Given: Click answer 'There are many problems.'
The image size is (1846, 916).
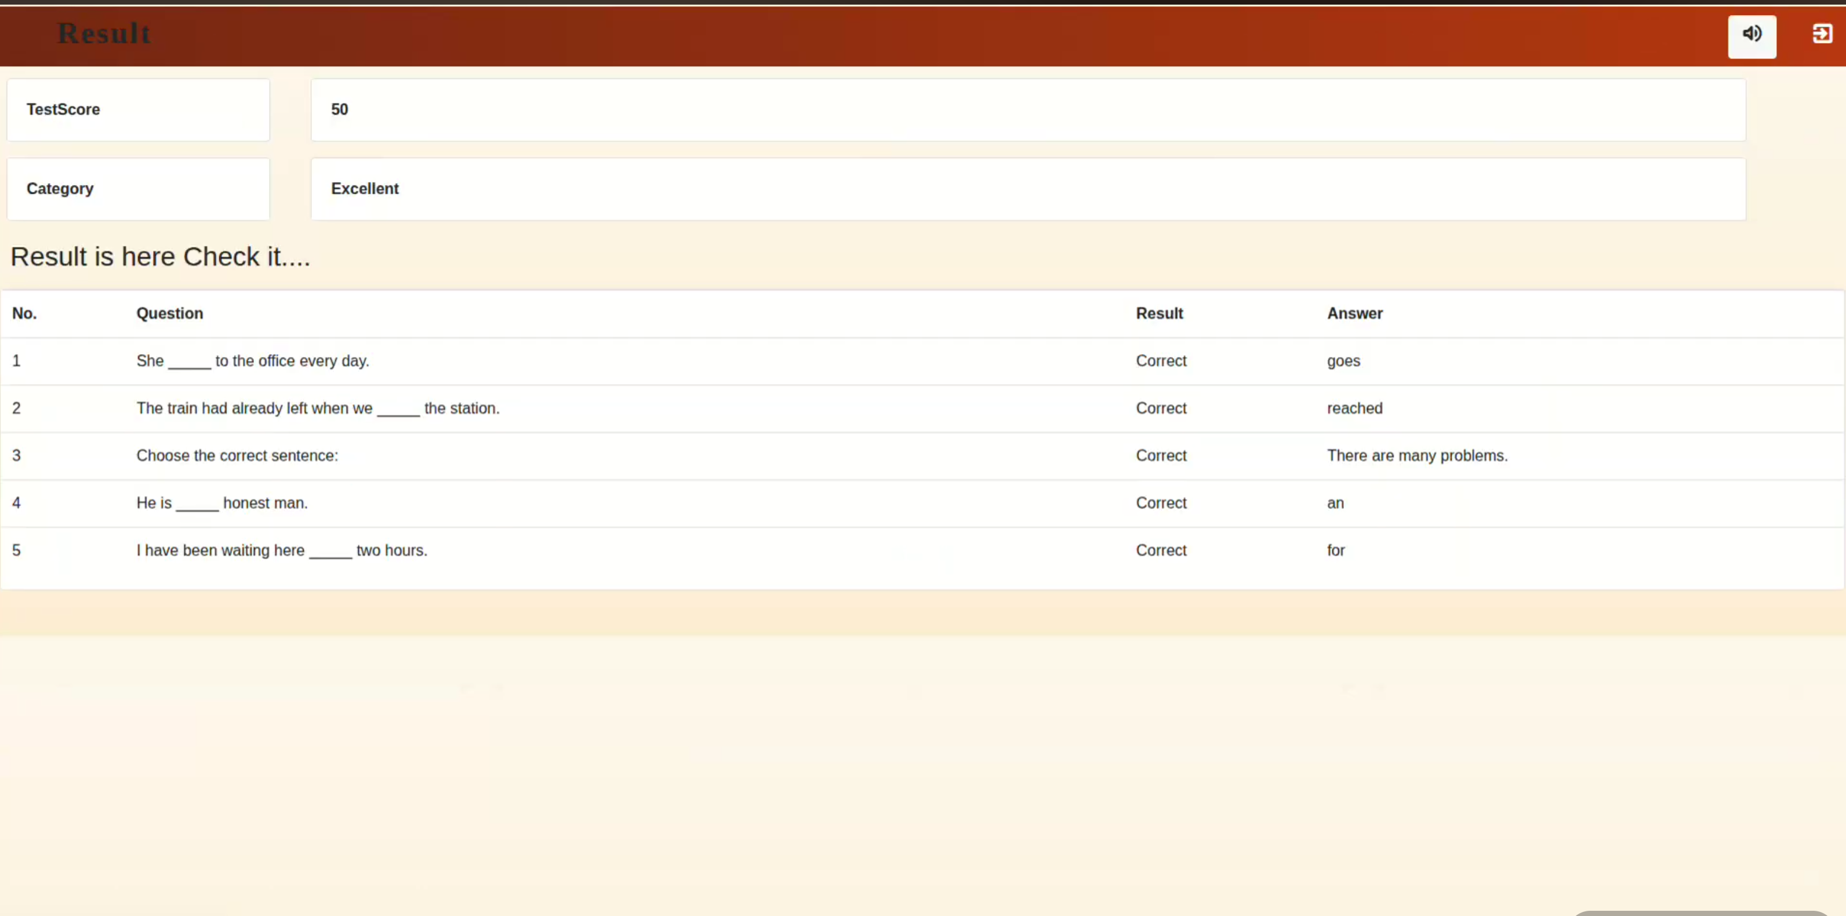Looking at the screenshot, I should coord(1417,455).
